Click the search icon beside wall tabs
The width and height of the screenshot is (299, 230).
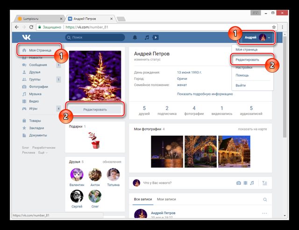(x=265, y=200)
